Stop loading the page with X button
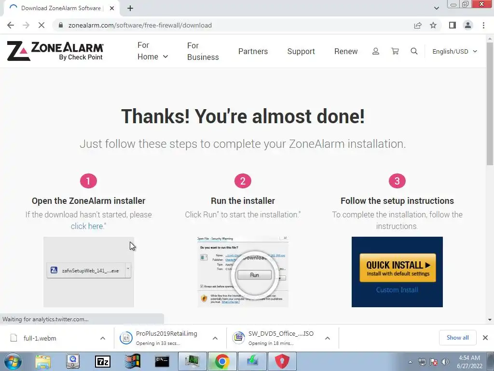Viewport: 494px width, 371px height. (x=41, y=25)
